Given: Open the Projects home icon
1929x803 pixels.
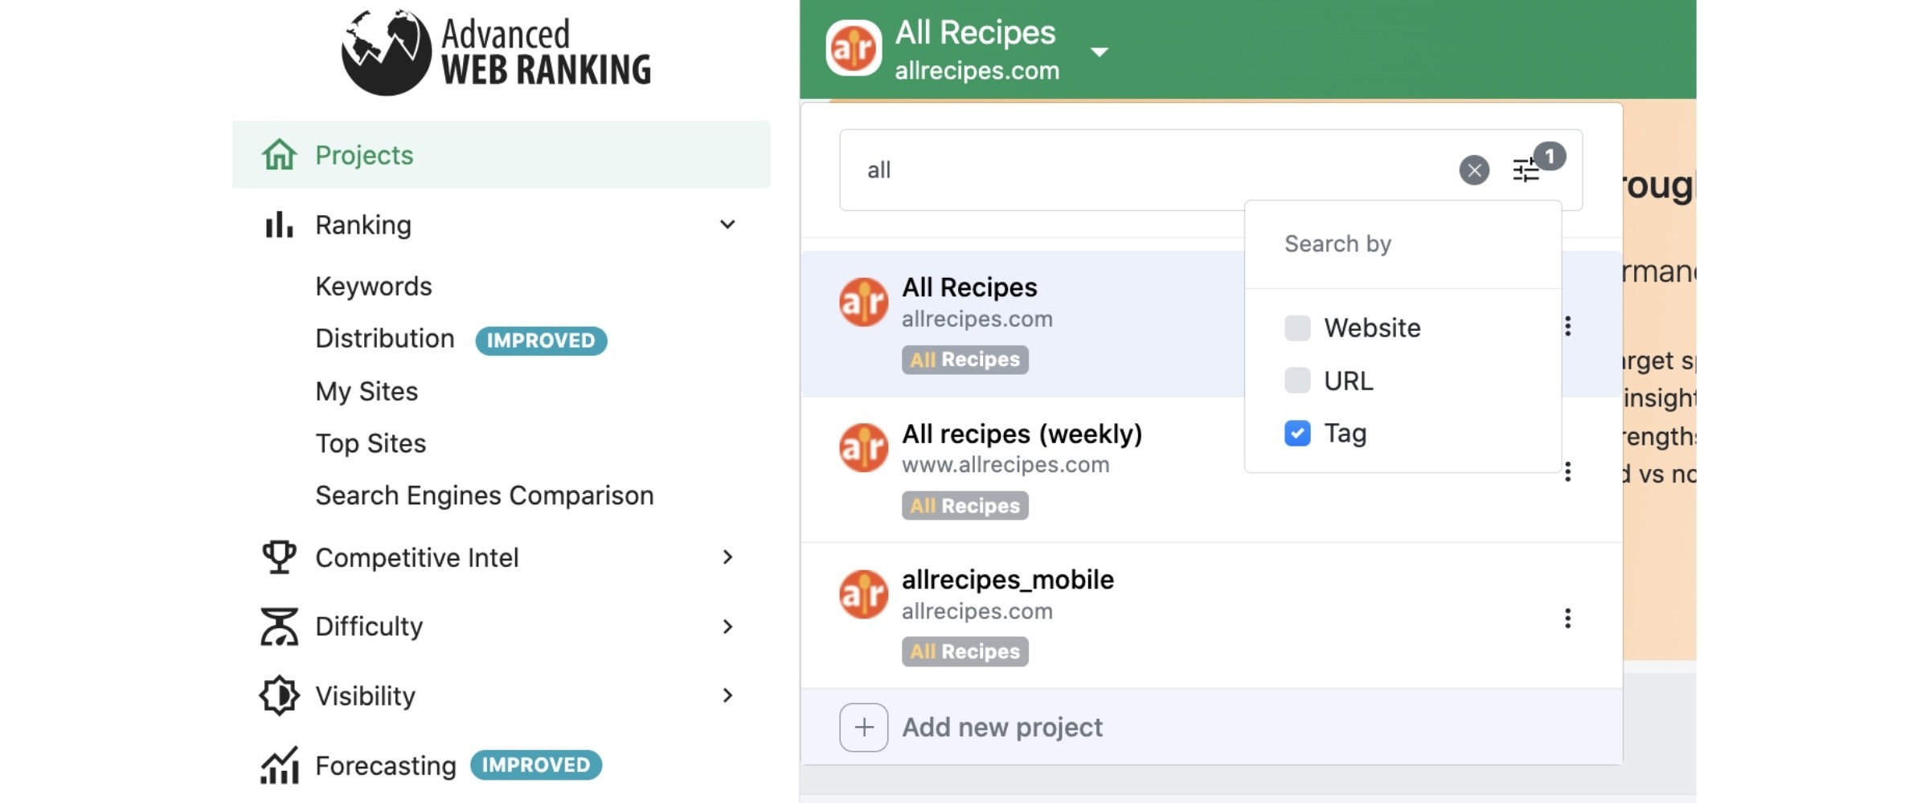Looking at the screenshot, I should [x=279, y=154].
